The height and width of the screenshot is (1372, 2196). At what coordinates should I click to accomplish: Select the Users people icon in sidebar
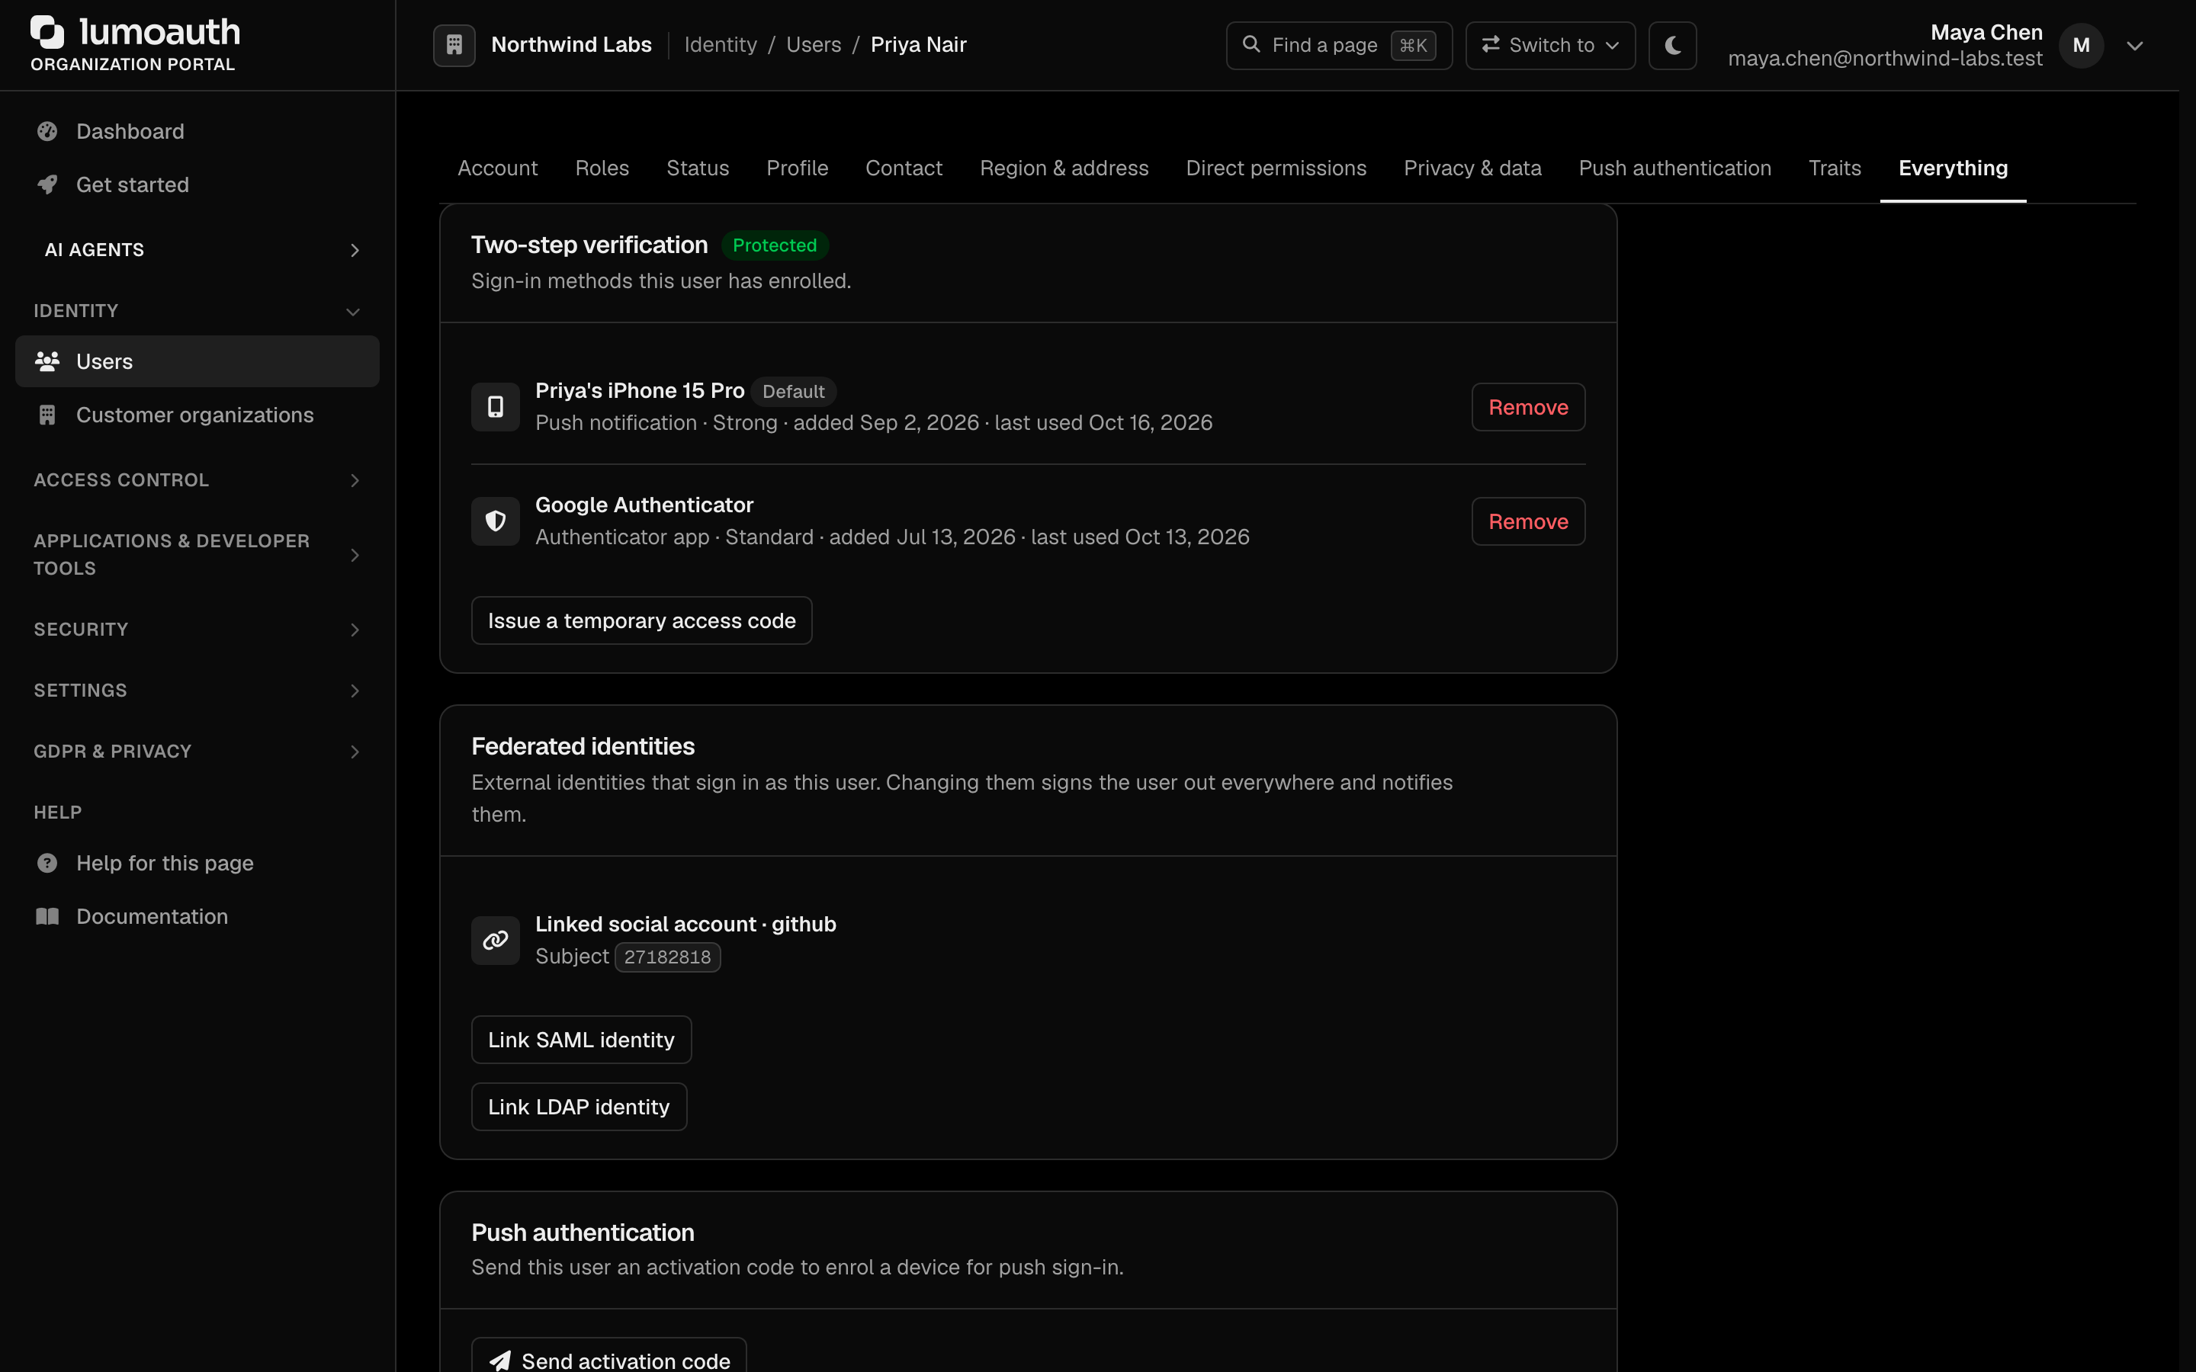tap(47, 361)
